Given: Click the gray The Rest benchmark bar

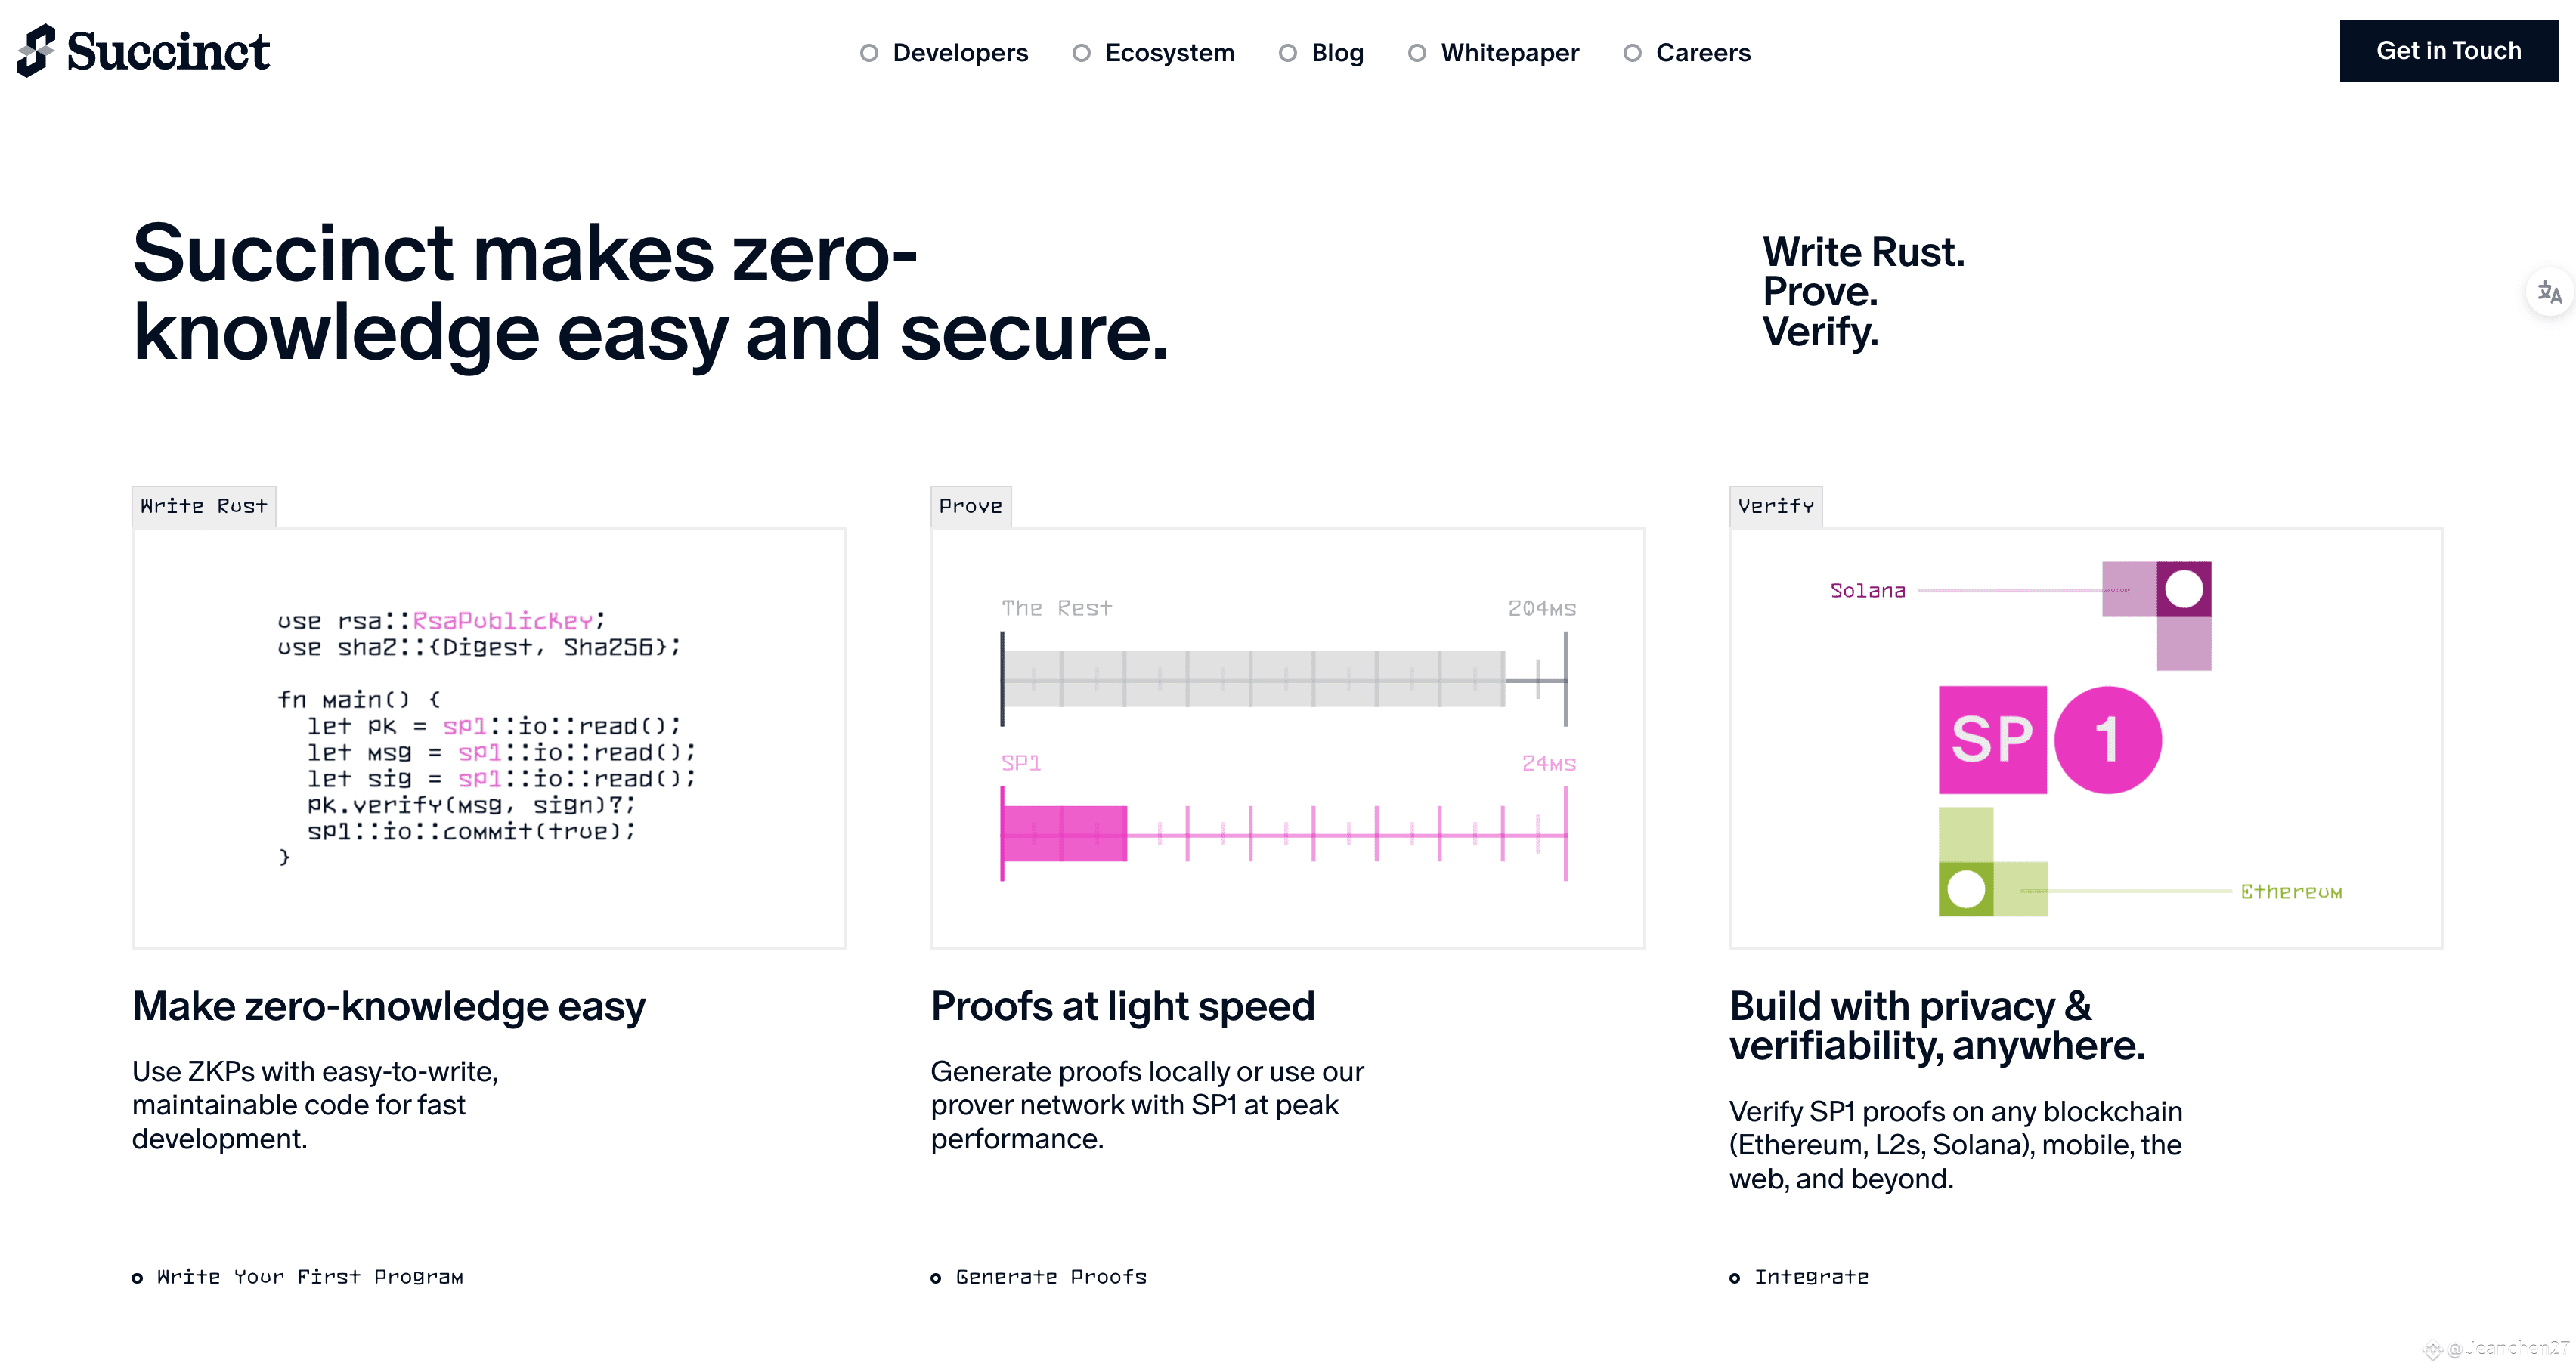Looking at the screenshot, I should pos(1254,679).
